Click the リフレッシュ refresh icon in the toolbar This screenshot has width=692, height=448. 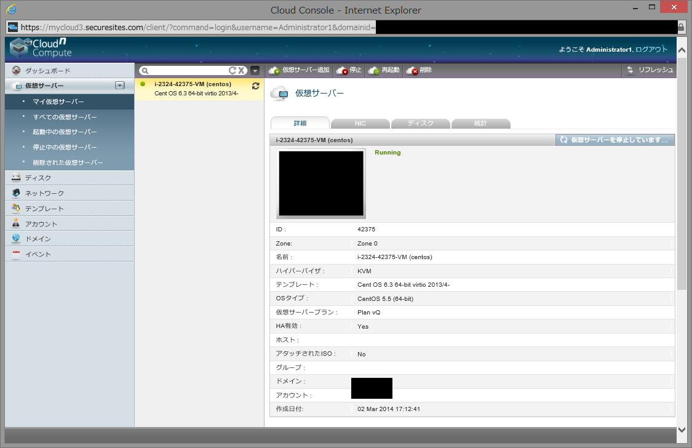[x=630, y=70]
